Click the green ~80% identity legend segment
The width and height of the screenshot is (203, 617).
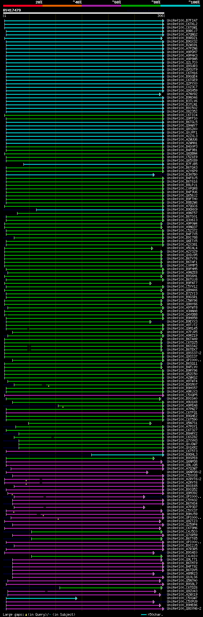(141, 6)
